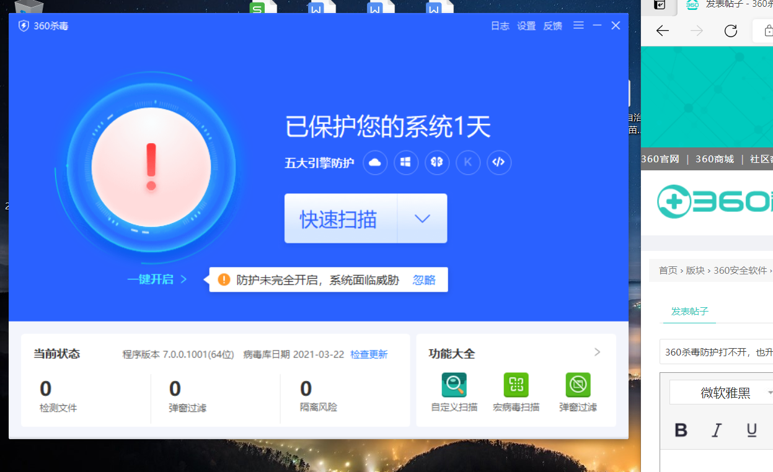The height and width of the screenshot is (472, 773).
Task: Toggle italic in the post editor
Action: (717, 430)
